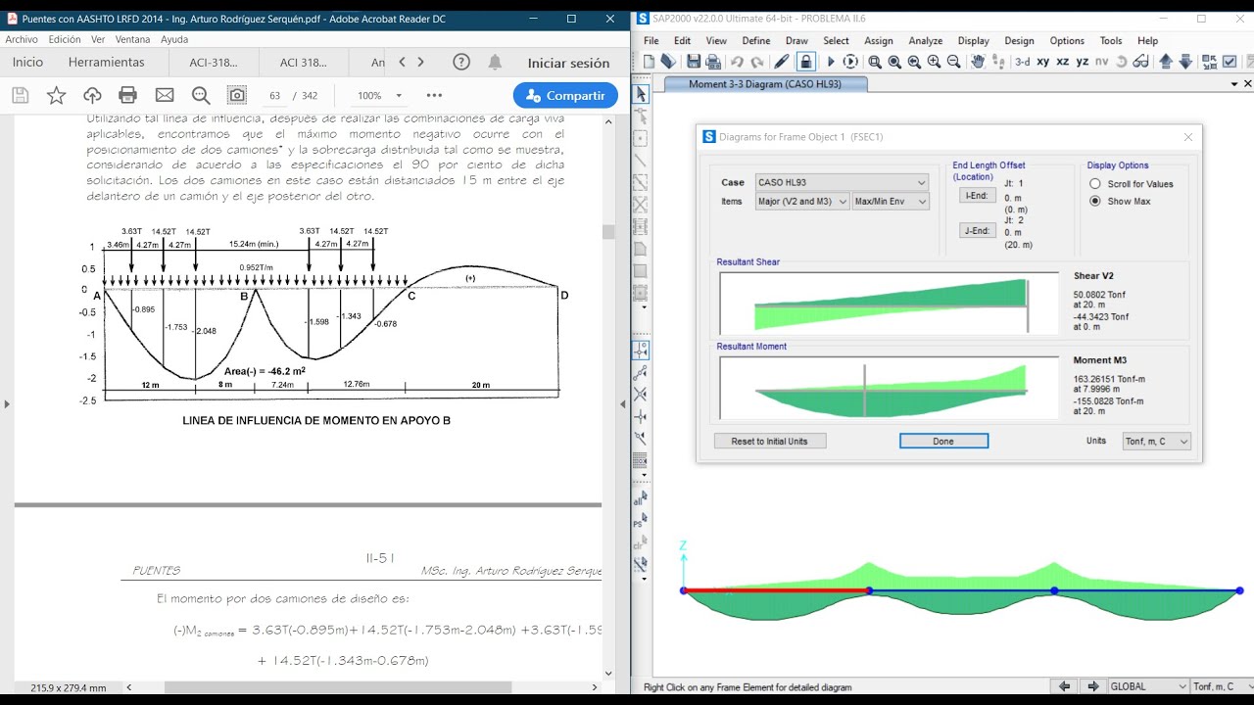This screenshot has width=1254, height=705.
Task: Select the Scroll for Values radio button
Action: click(x=1095, y=184)
